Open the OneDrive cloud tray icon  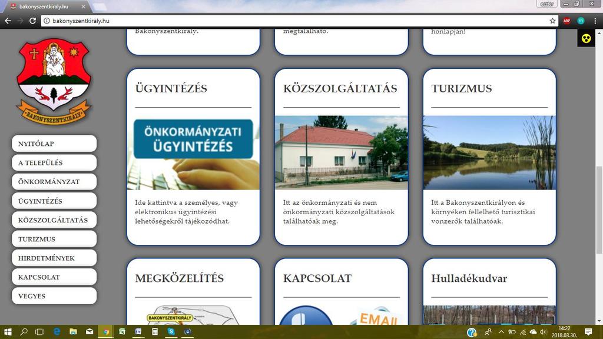coord(533,332)
